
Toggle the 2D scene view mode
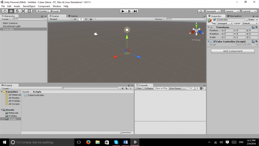tap(75, 19)
